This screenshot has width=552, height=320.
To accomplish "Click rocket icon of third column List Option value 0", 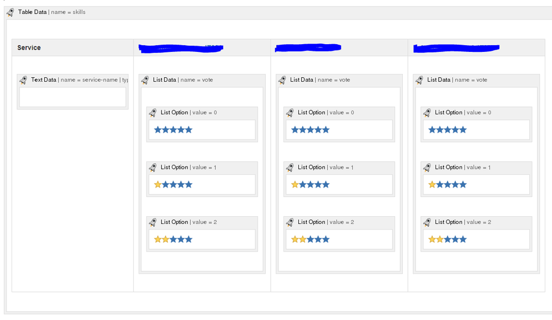I will 427,113.
